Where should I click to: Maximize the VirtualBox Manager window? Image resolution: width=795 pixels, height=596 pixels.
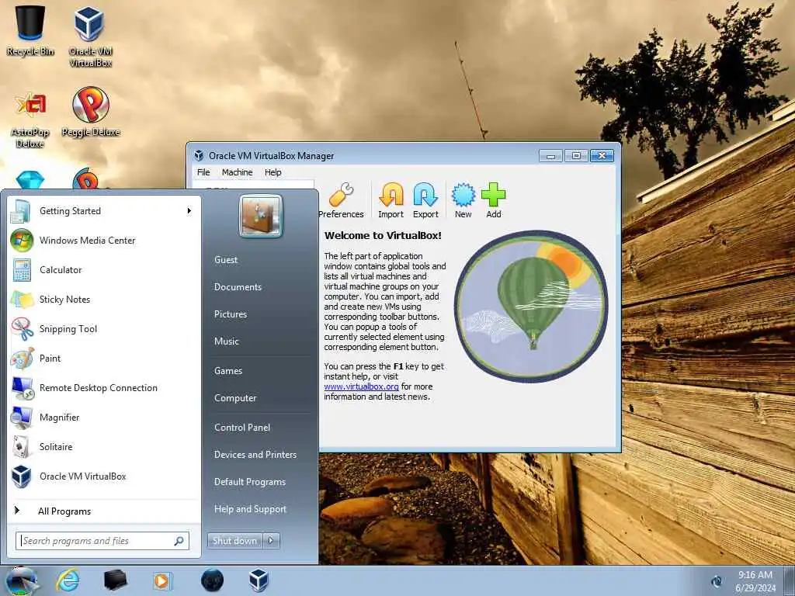576,155
